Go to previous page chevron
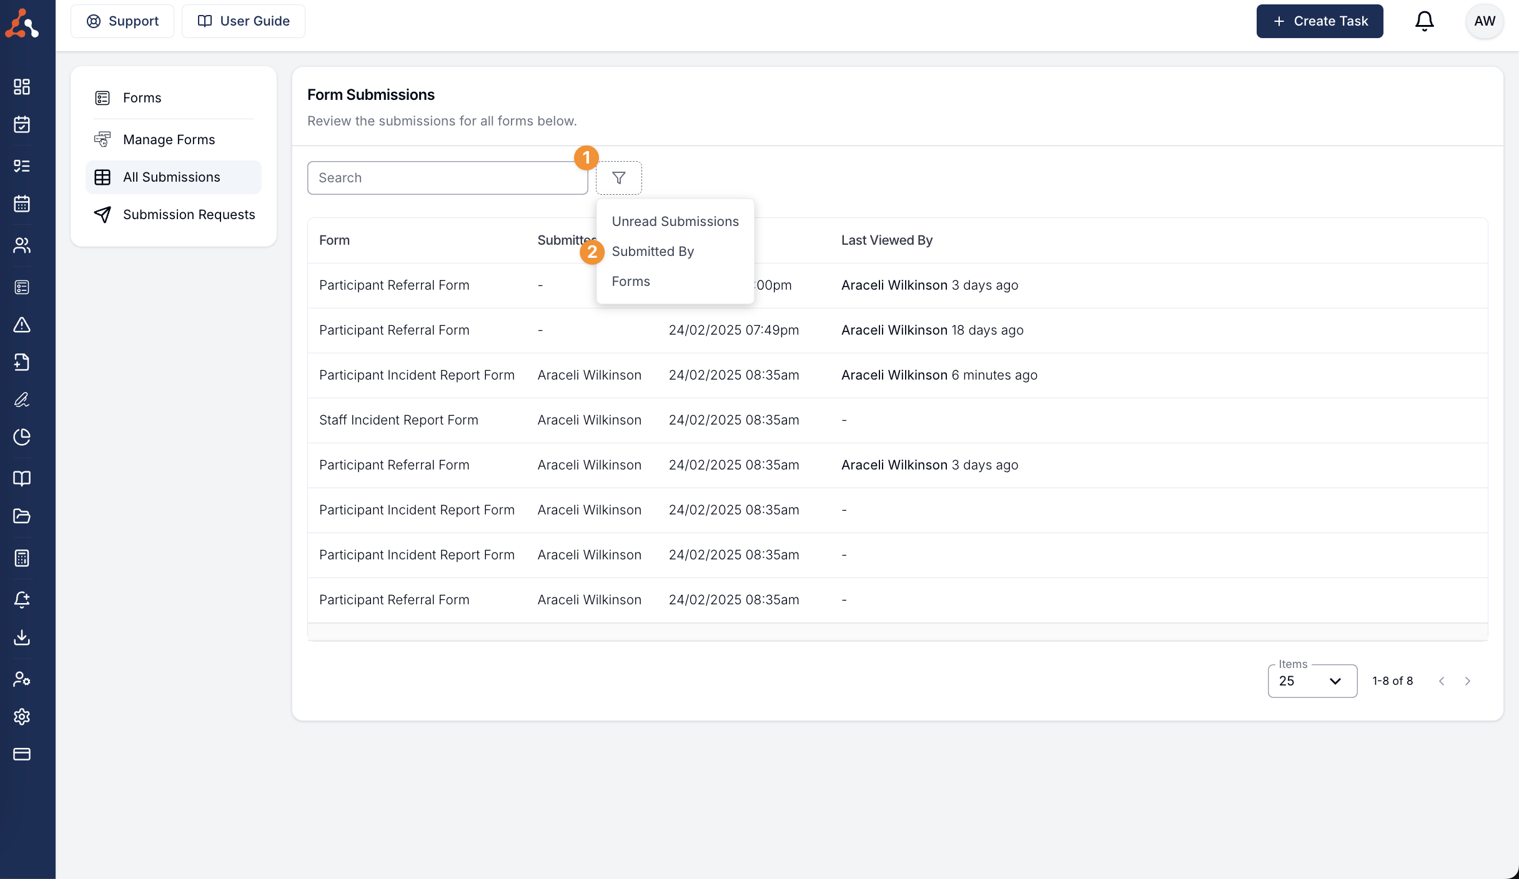The height and width of the screenshot is (879, 1519). pos(1442,681)
